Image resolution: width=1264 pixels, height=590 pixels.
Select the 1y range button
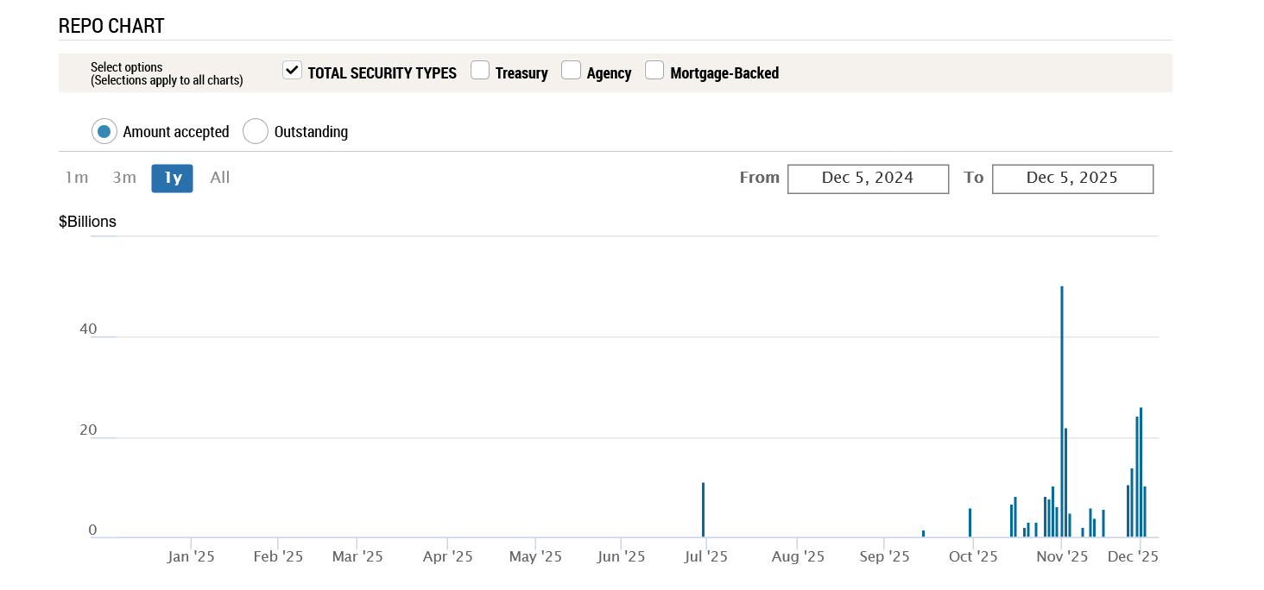[173, 178]
